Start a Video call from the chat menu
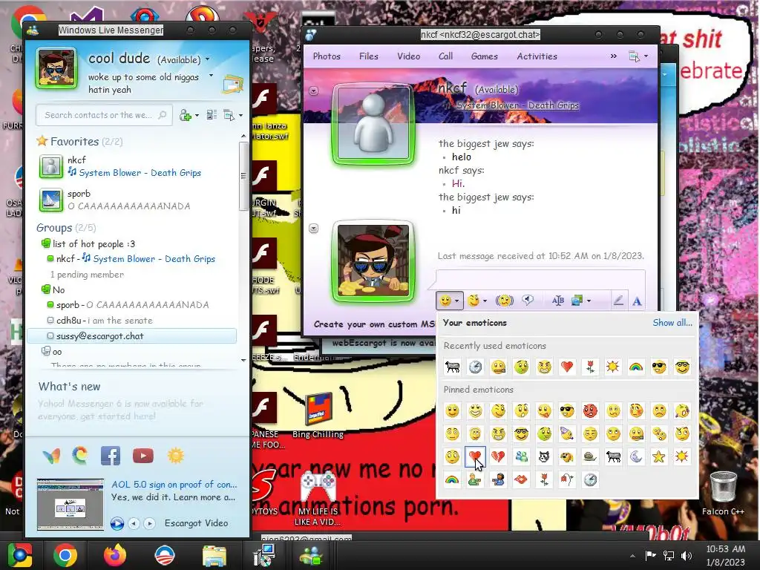 tap(409, 56)
